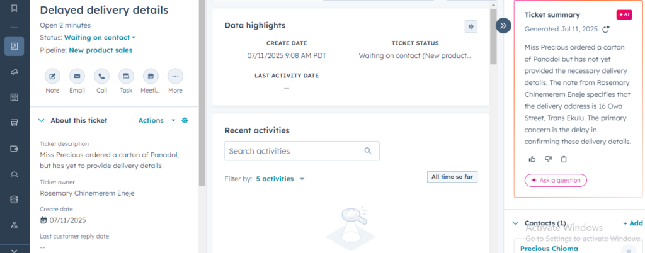Open About this ticket settings gear
645x253 pixels.
[185, 120]
